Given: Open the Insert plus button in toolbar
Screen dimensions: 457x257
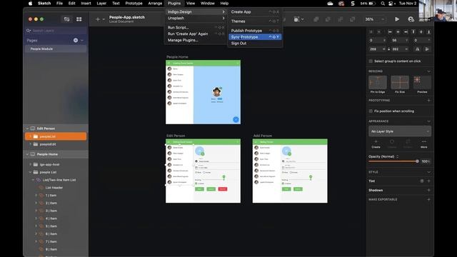Looking at the screenshot, I should point(98,19).
